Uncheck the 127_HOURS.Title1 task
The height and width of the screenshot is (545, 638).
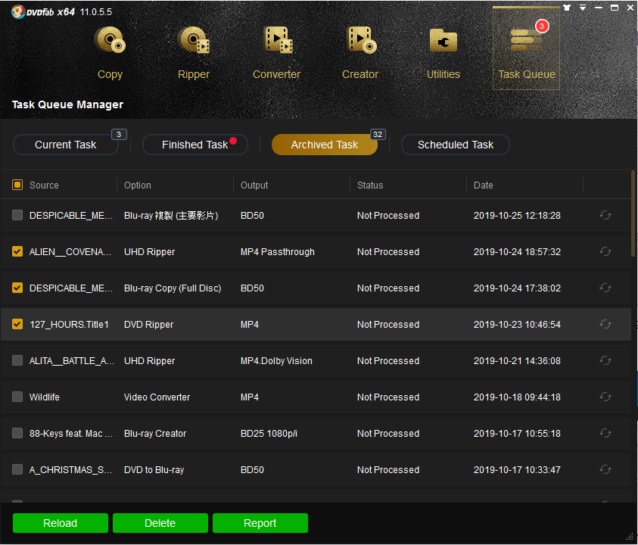click(x=17, y=324)
